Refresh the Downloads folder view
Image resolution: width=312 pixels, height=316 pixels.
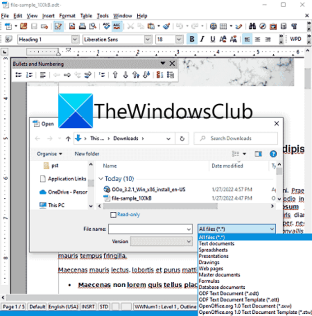(182, 139)
